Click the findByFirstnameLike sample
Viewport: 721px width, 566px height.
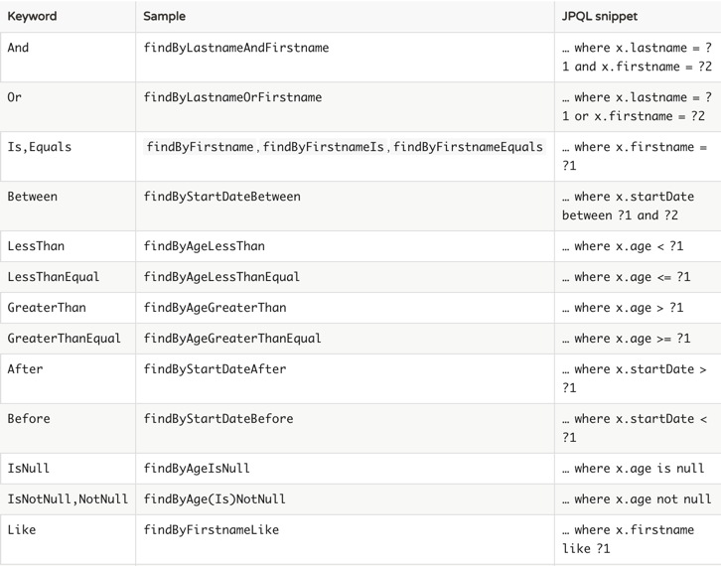point(212,530)
